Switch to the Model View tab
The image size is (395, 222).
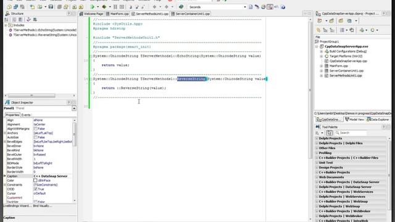(355, 120)
